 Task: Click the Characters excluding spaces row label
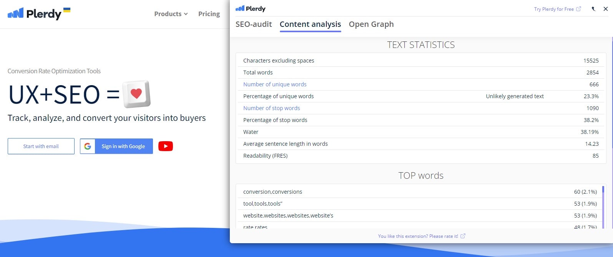coord(279,61)
